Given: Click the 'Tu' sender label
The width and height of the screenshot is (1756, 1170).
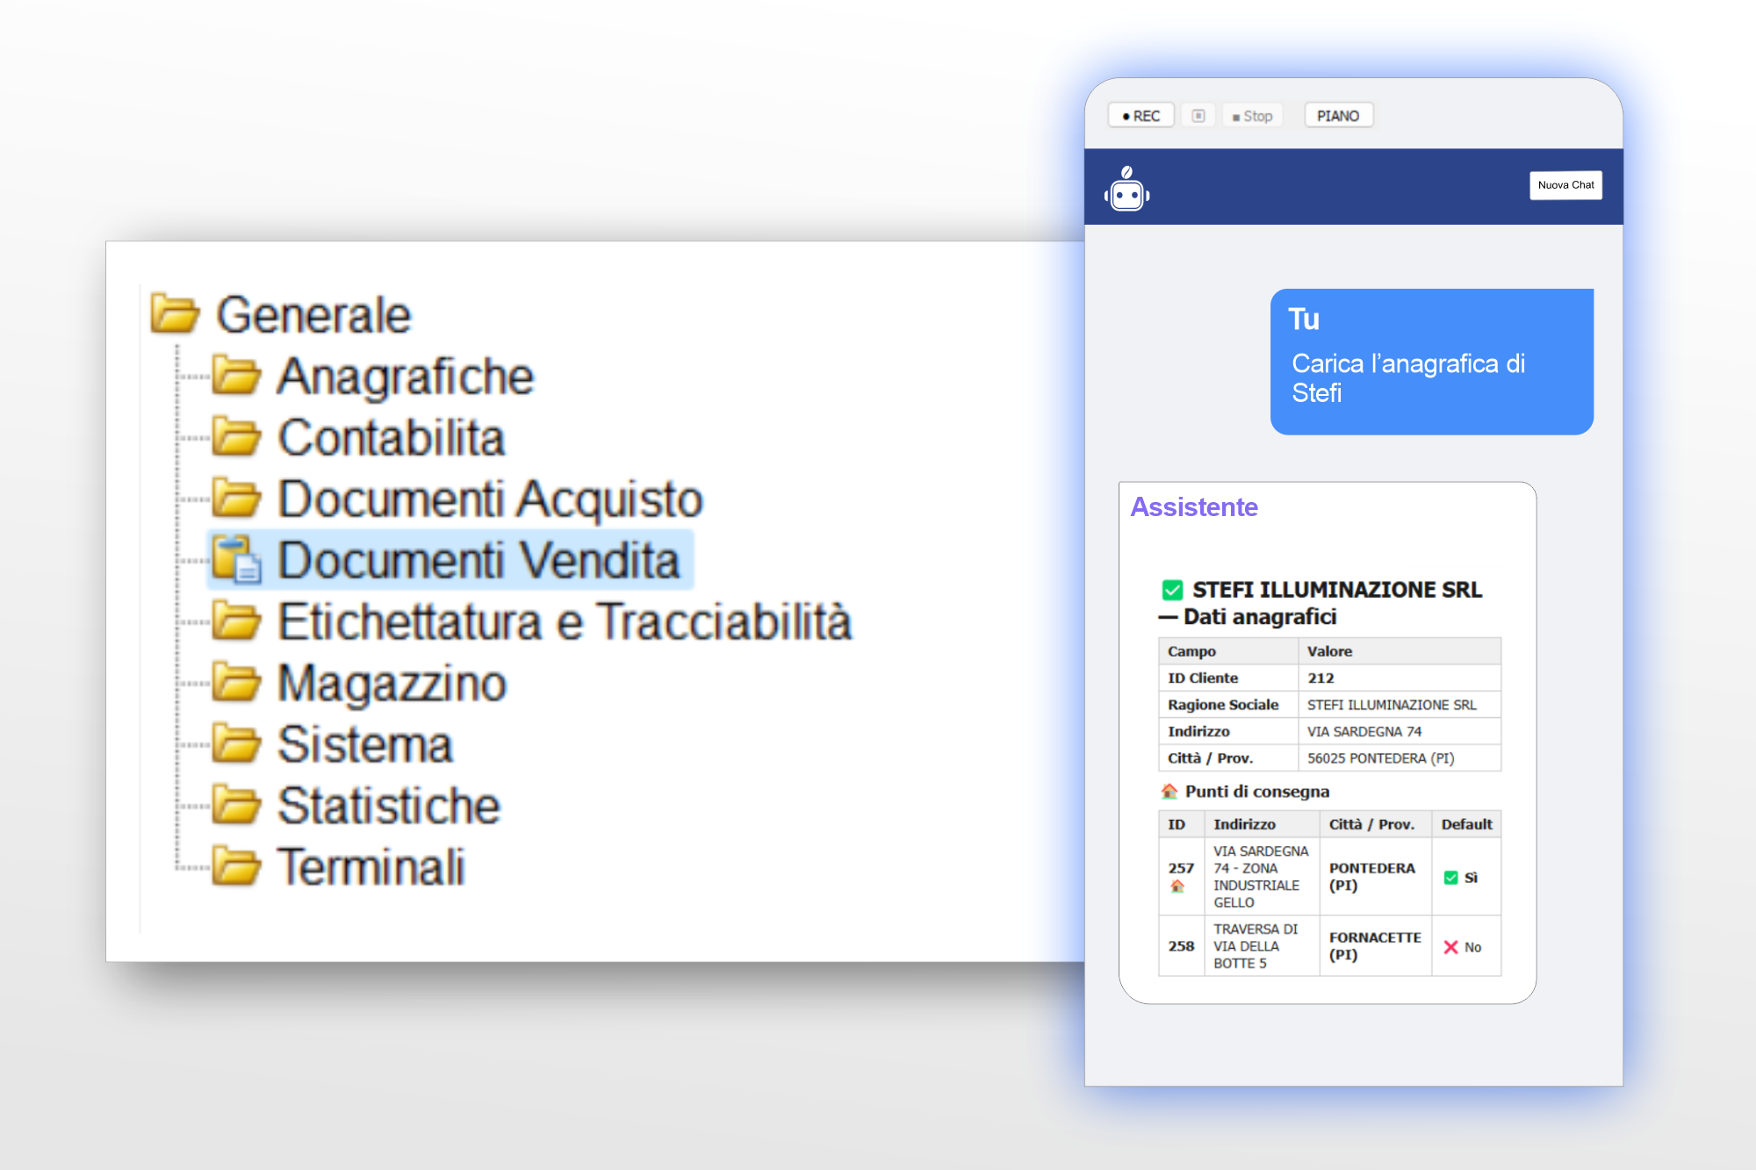Looking at the screenshot, I should (x=1304, y=319).
